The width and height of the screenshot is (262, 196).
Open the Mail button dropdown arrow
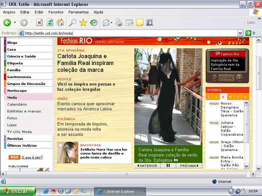click(112, 23)
